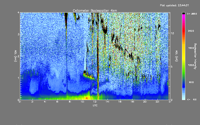200x125 pixels.
Task: Click the "Backscatter Intensity" colorbar label
Action: (195, 56)
